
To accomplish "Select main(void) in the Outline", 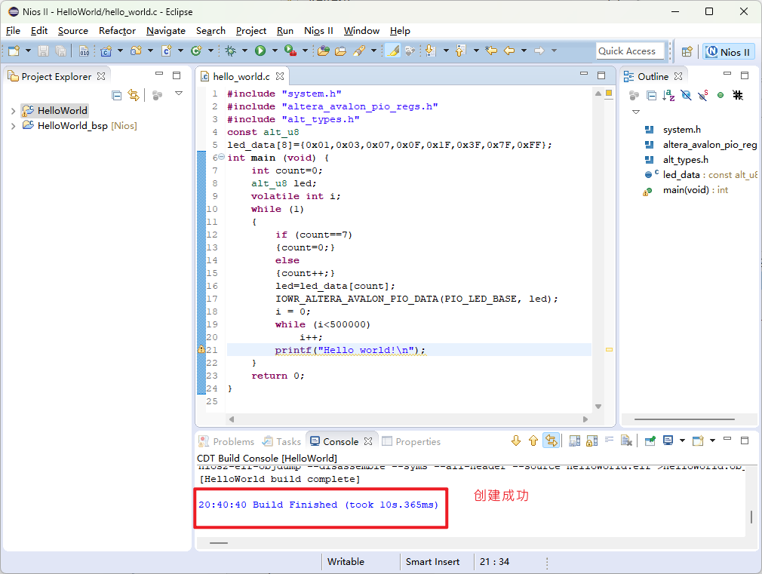I will [695, 190].
